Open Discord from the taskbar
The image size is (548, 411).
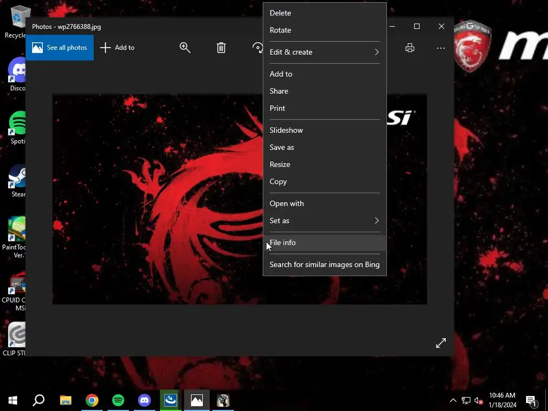click(x=144, y=400)
